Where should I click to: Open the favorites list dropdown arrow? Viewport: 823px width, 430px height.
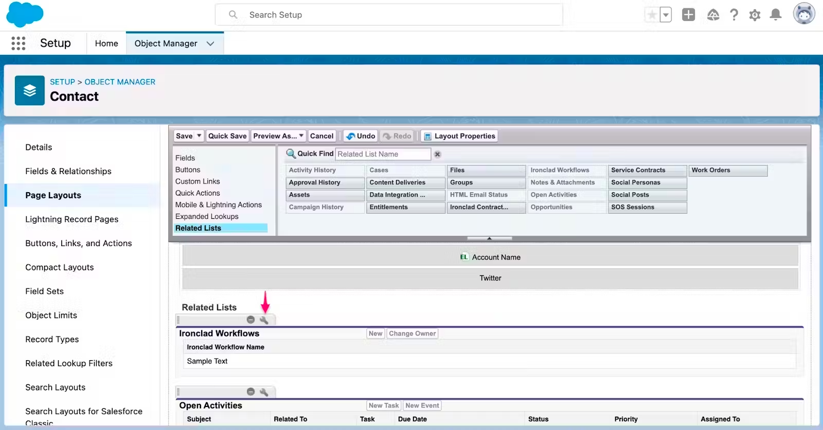tap(666, 15)
